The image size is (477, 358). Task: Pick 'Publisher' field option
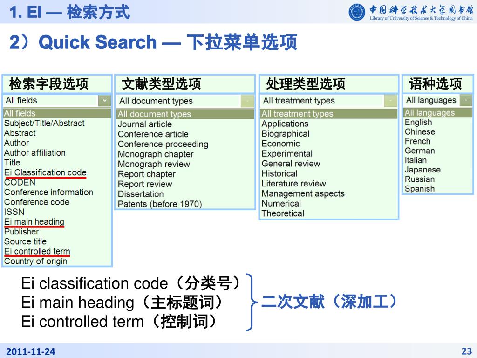(21, 232)
